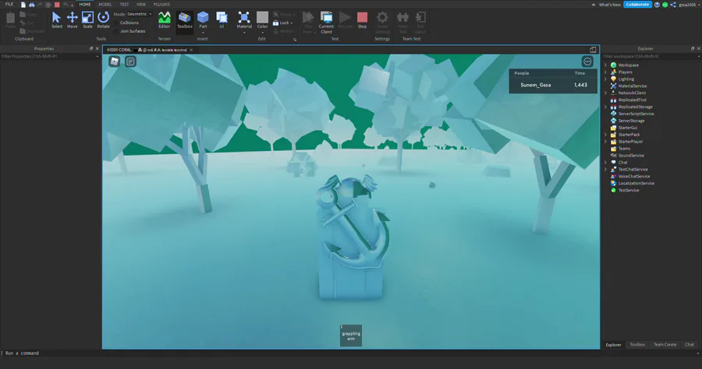Activate the Rotate tool
The image size is (702, 369).
[x=104, y=20]
